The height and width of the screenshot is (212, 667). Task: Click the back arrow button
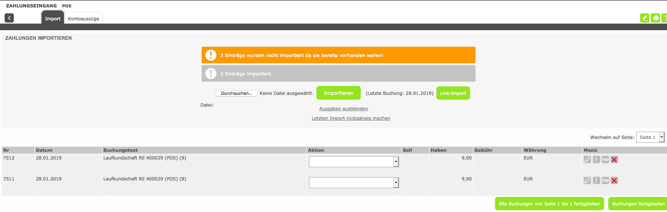coord(9,18)
